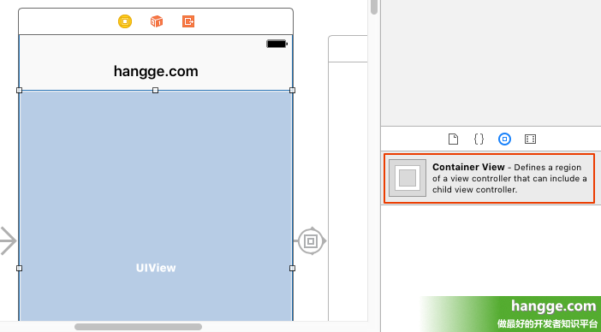Click the initial view controller entry arrow

click(8, 240)
